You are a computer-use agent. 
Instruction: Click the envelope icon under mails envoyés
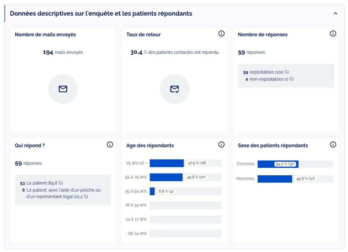(63, 89)
